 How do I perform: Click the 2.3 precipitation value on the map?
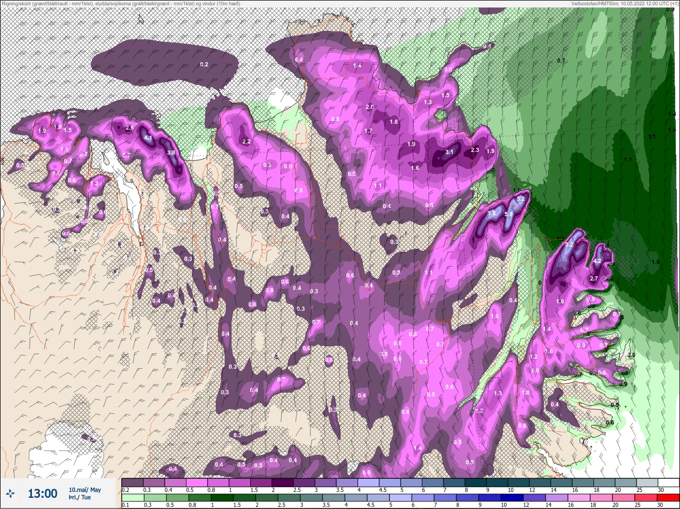click(475, 150)
